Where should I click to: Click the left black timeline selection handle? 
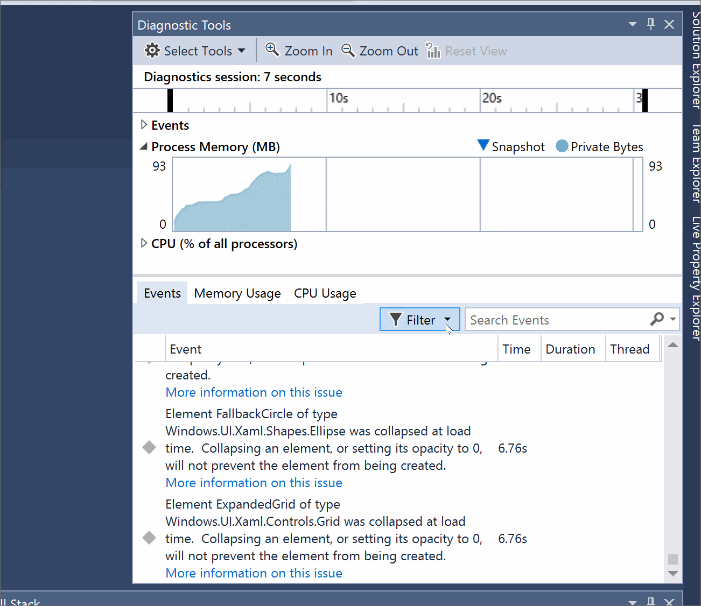click(170, 100)
